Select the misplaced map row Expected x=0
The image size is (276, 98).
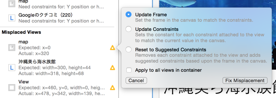(x=58, y=48)
